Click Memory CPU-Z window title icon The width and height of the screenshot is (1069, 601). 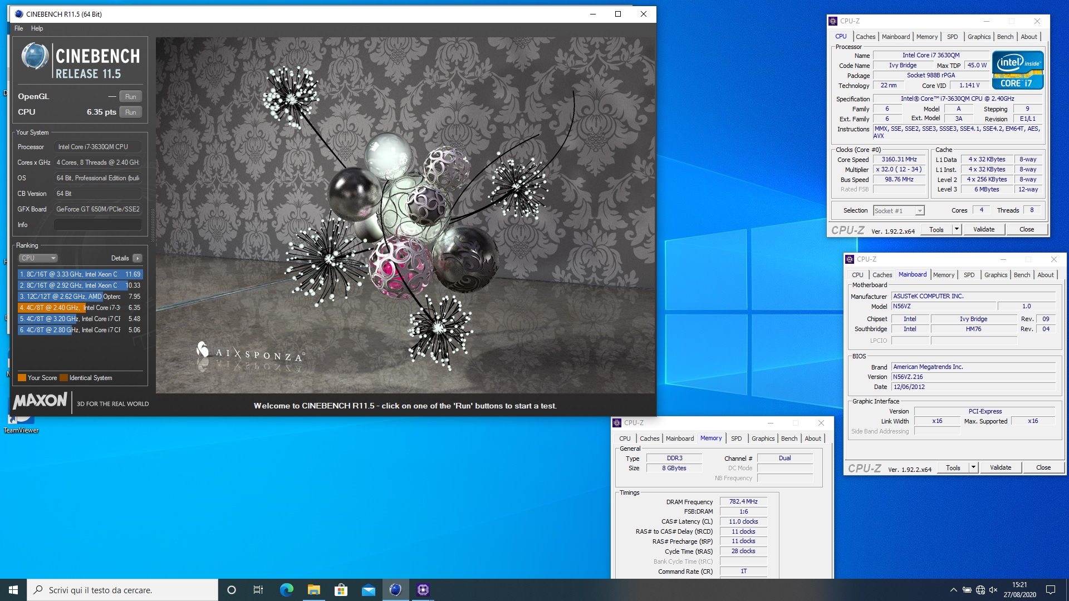(x=617, y=423)
